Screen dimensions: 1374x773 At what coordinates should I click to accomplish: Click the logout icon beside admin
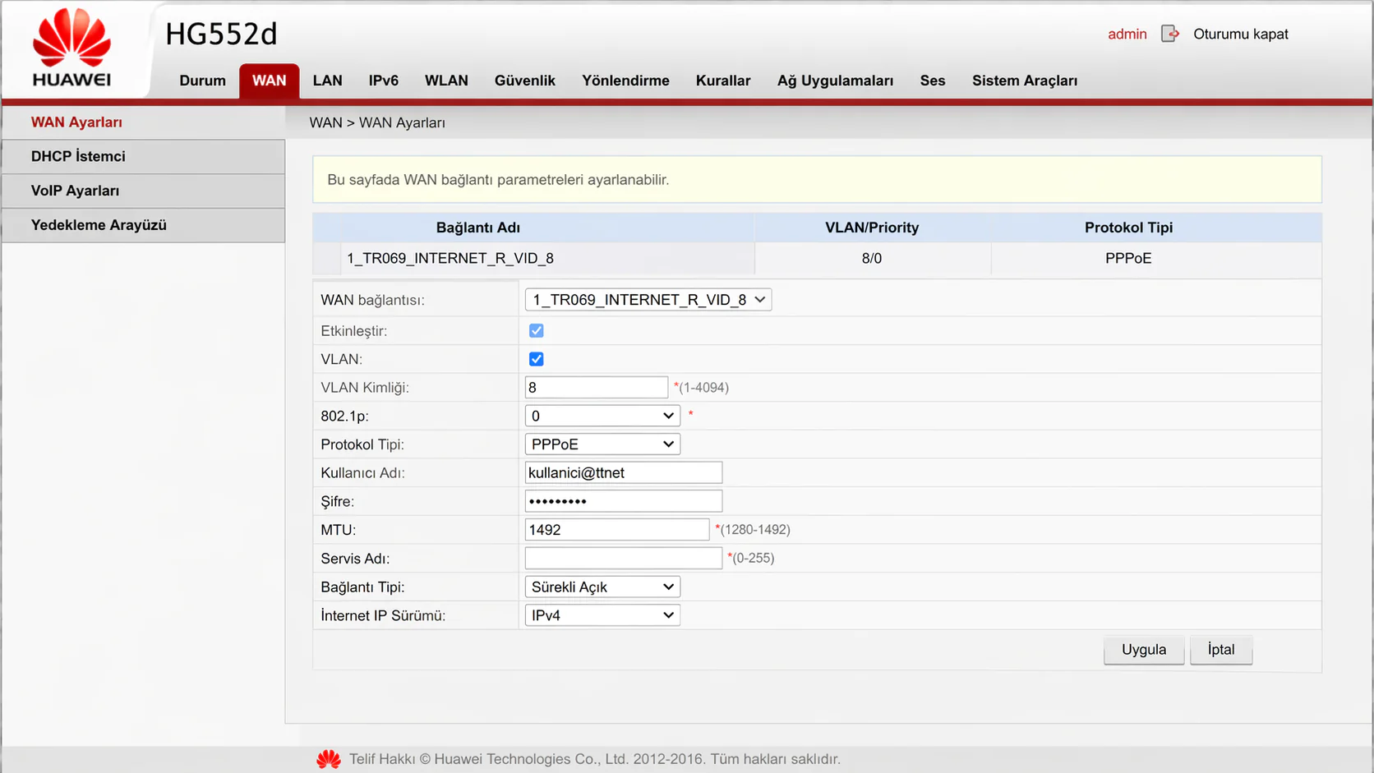[x=1169, y=34]
